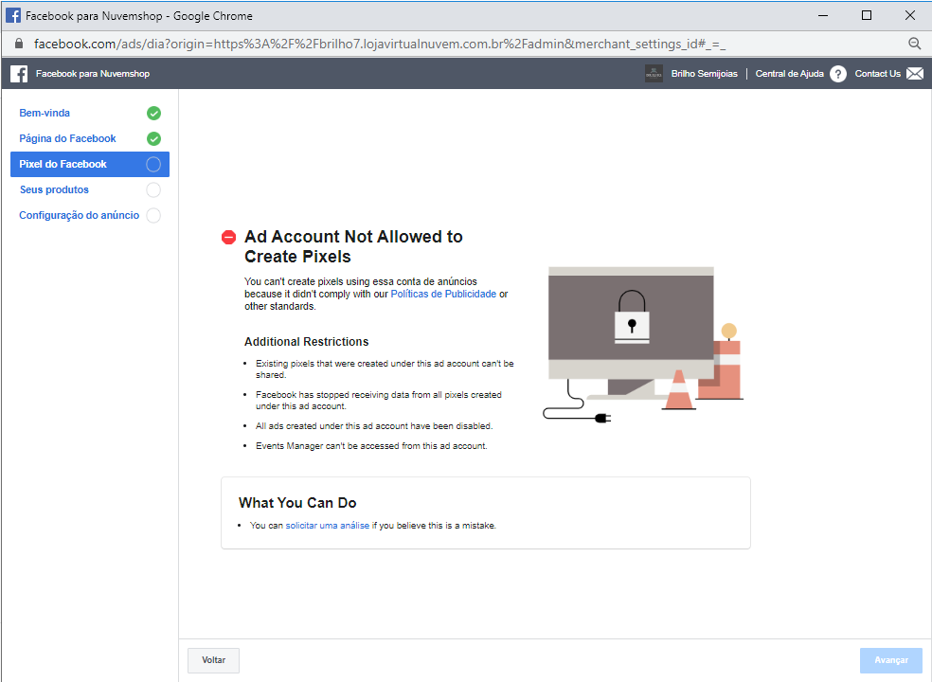Viewport: 932px width, 682px height.
Task: Click green checkmark next to Bem-vinda
Action: [x=154, y=113]
